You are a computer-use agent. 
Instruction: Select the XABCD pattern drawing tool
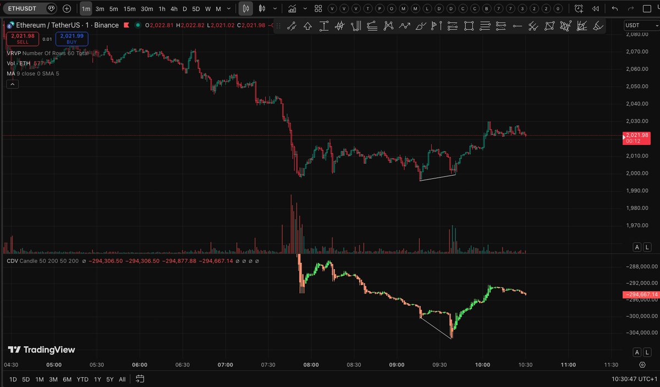388,26
